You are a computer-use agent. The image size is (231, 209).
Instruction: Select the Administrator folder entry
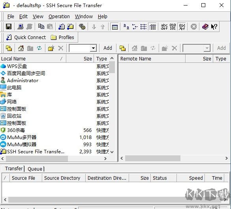point(19,81)
